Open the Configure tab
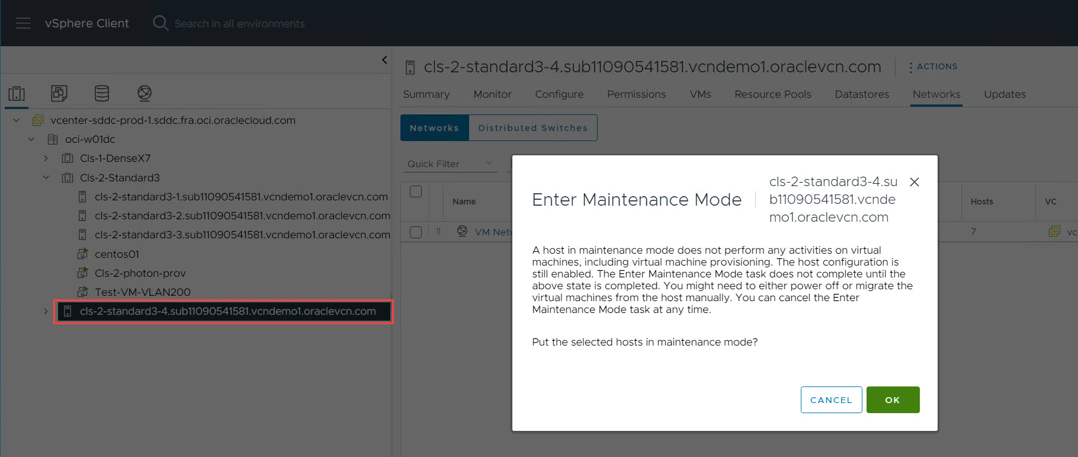Viewport: 1078px width, 457px height. coord(559,94)
